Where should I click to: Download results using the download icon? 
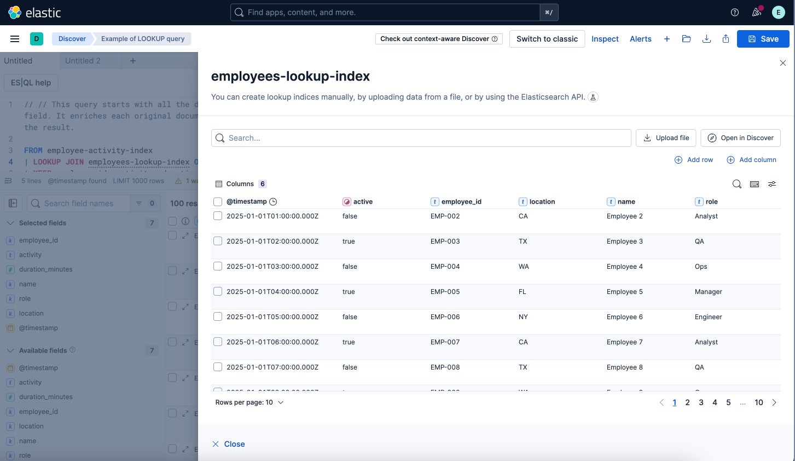click(706, 39)
